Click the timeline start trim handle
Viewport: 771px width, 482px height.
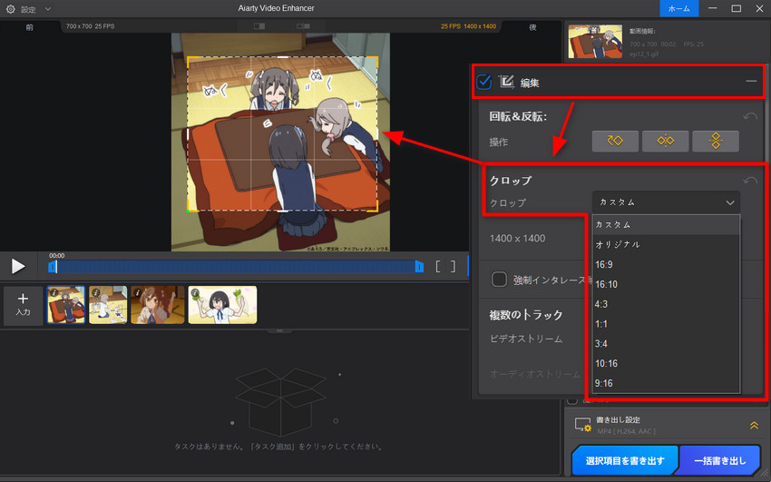pyautogui.click(x=52, y=267)
